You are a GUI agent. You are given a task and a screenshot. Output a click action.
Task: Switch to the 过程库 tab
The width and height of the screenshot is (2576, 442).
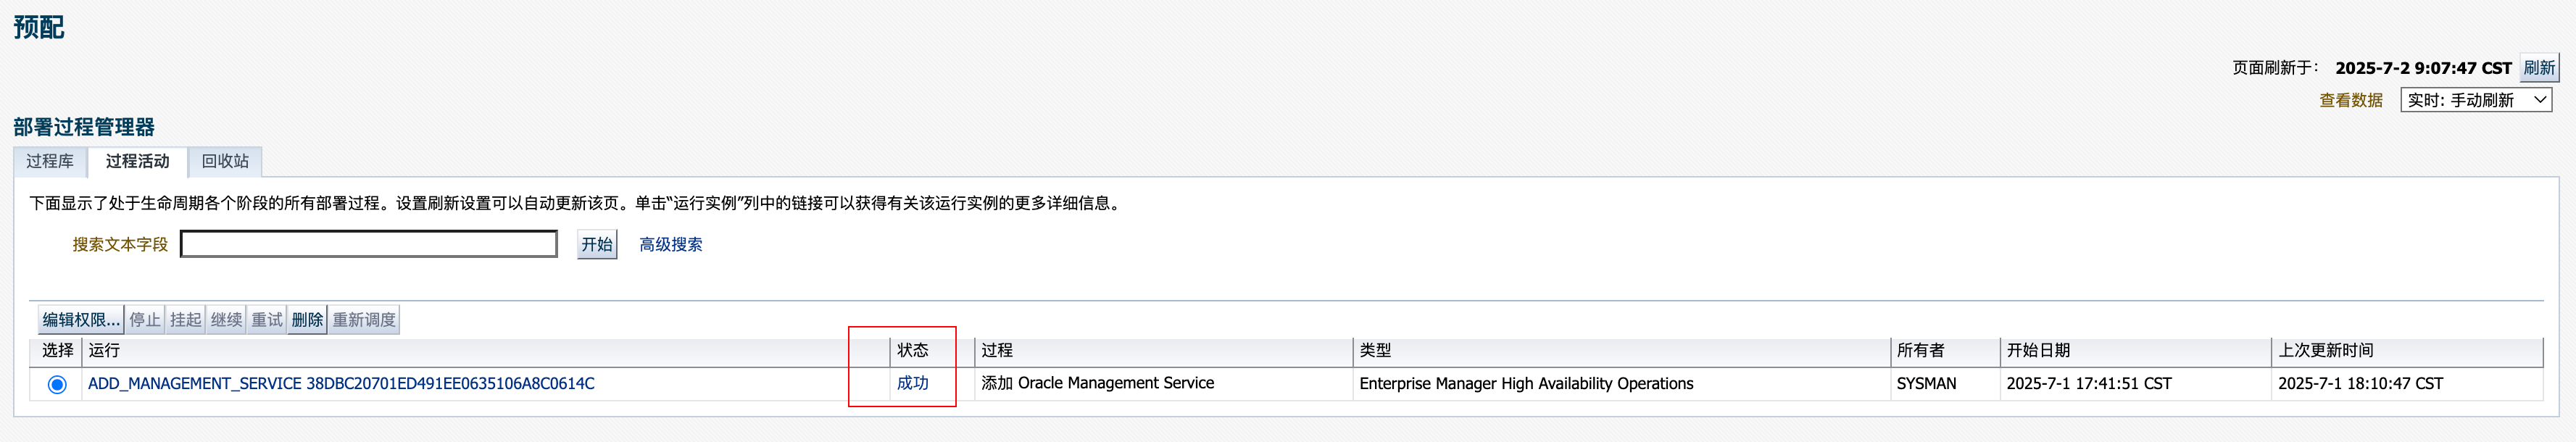[x=50, y=161]
